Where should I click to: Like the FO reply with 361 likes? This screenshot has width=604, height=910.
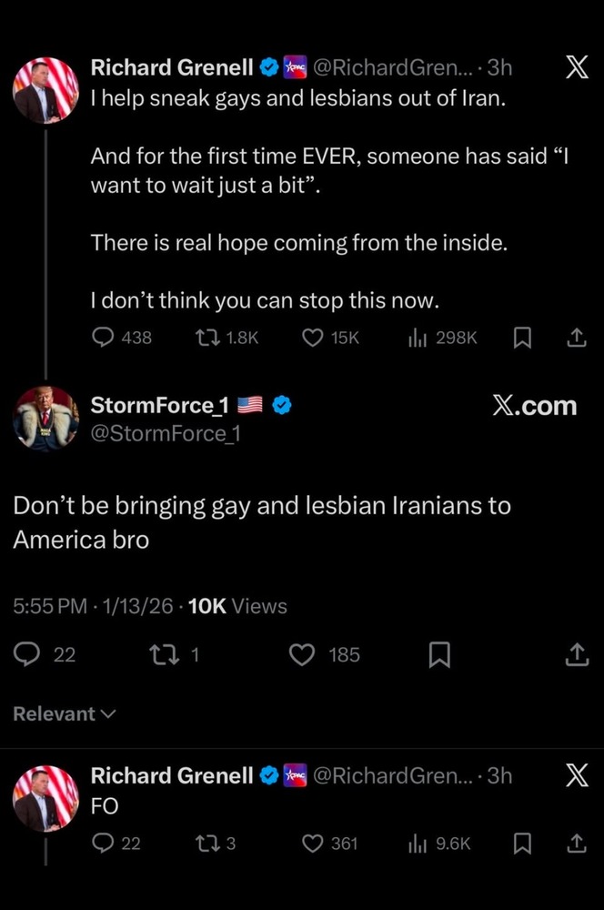tap(313, 844)
